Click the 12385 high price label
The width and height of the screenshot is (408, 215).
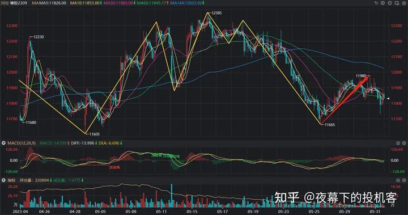[x=216, y=13]
